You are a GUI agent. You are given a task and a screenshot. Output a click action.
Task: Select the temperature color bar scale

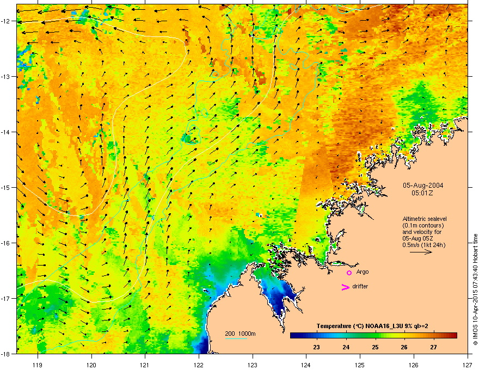pyautogui.click(x=373, y=336)
